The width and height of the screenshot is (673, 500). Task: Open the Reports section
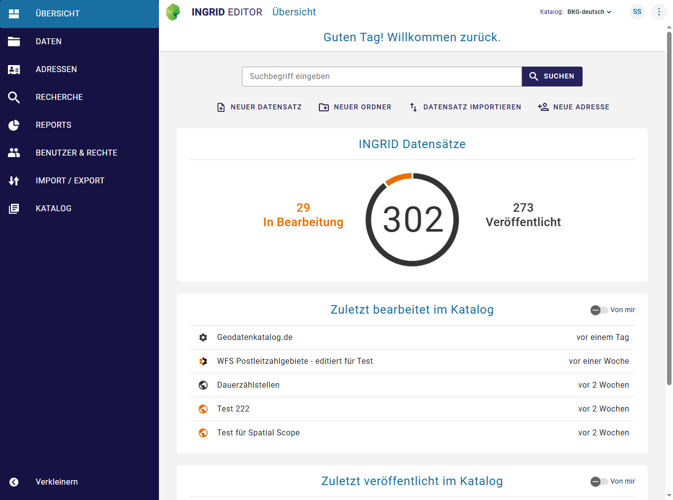click(79, 125)
